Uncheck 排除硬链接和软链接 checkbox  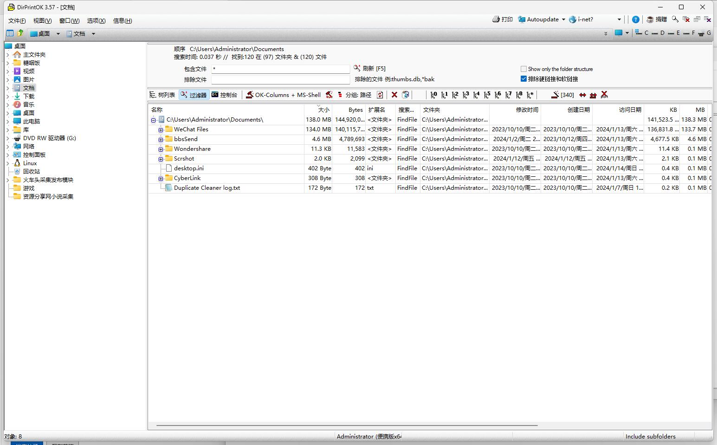523,79
